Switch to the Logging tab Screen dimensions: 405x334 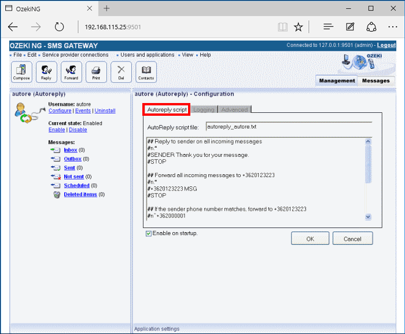(x=204, y=109)
